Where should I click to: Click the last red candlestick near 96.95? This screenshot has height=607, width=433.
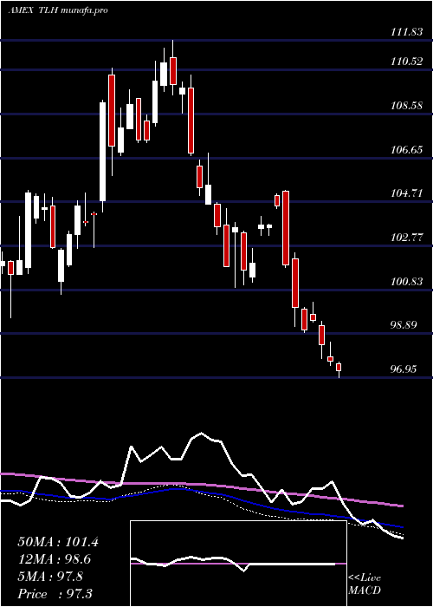point(339,369)
